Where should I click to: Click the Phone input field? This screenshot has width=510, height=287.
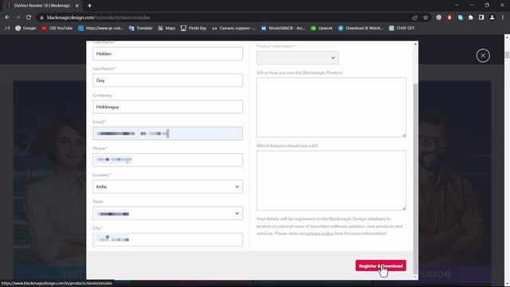click(167, 159)
